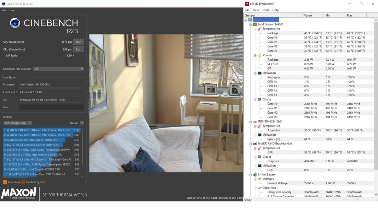The height and width of the screenshot is (212, 378).
Task: Select the Xeon W-3265M ranking entry
Action: tap(42, 155)
